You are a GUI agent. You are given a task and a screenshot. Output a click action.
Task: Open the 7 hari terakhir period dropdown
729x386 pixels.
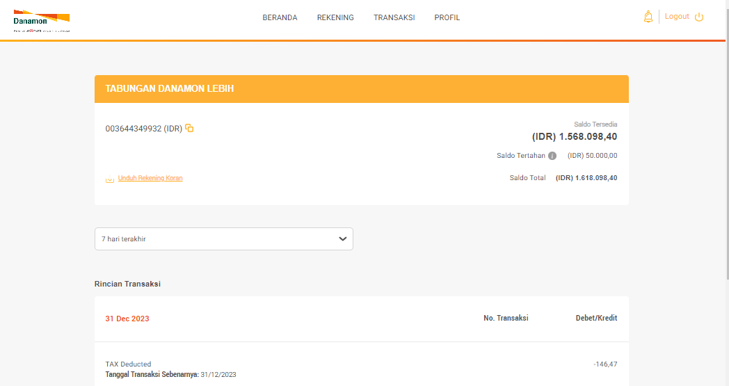coord(223,239)
